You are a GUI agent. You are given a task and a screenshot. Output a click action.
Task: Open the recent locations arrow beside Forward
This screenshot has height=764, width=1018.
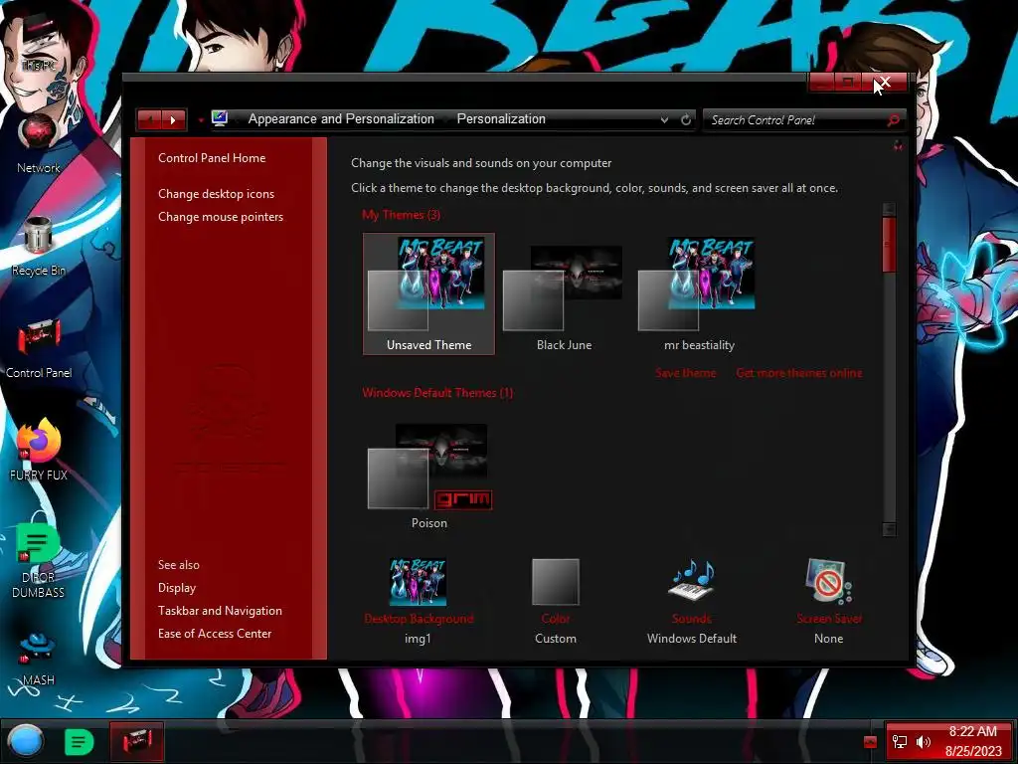(x=201, y=120)
